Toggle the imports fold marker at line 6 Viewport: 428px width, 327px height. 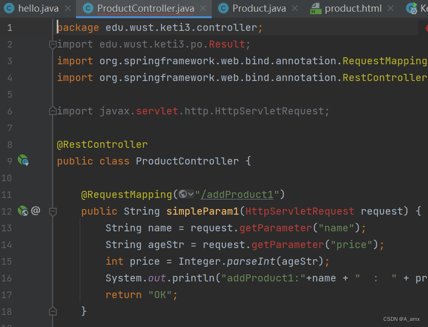[53, 111]
